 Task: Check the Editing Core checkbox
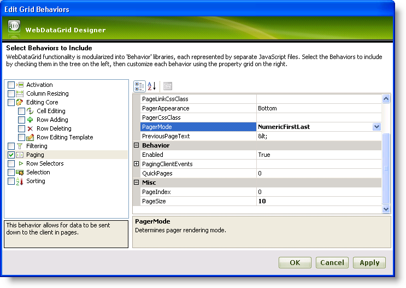[x=11, y=102]
